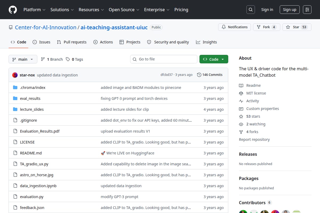Open the TA_gradio_ux.py file
Image resolution: width=320 pixels, height=213 pixels.
(x=34, y=164)
